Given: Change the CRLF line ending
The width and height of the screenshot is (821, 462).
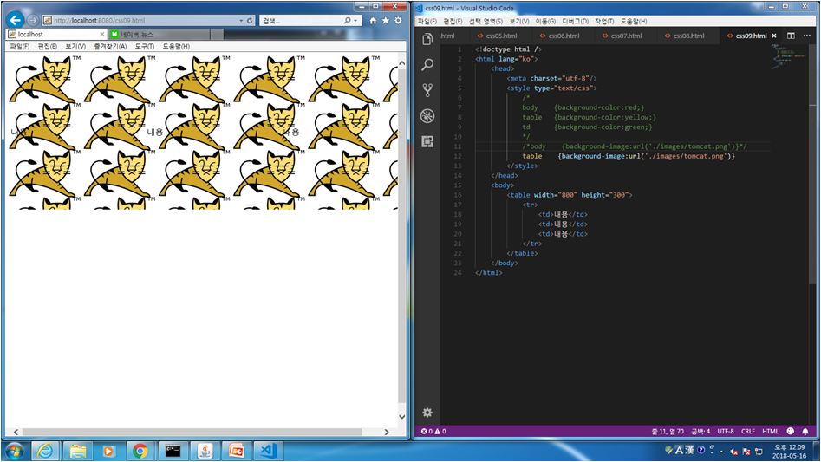Looking at the screenshot, I should (747, 431).
